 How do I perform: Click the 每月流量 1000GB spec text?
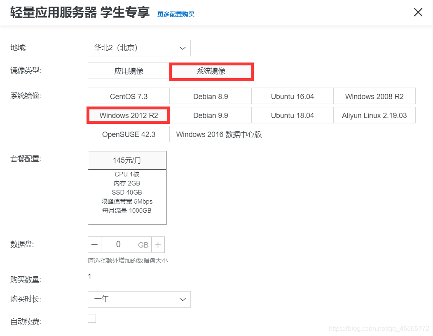pos(127,210)
